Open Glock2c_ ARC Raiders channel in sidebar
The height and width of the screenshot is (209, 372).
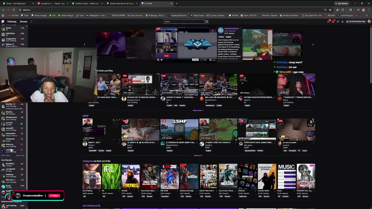tap(13, 113)
